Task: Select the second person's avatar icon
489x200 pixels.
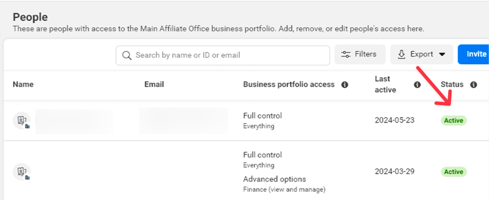Action: pyautogui.click(x=21, y=172)
